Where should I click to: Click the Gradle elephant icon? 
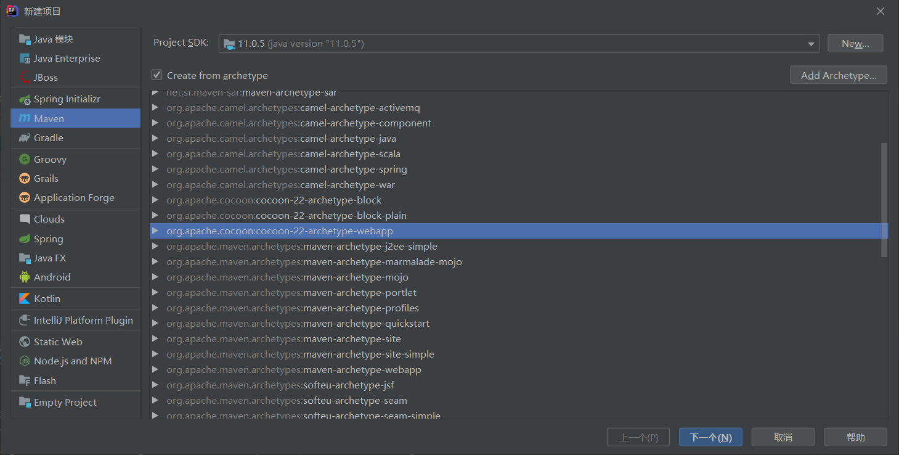25,138
